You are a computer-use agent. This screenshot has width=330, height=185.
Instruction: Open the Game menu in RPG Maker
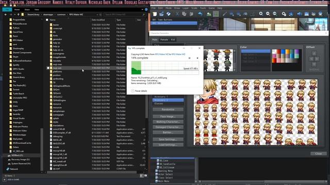pyautogui.click(x=211, y=8)
